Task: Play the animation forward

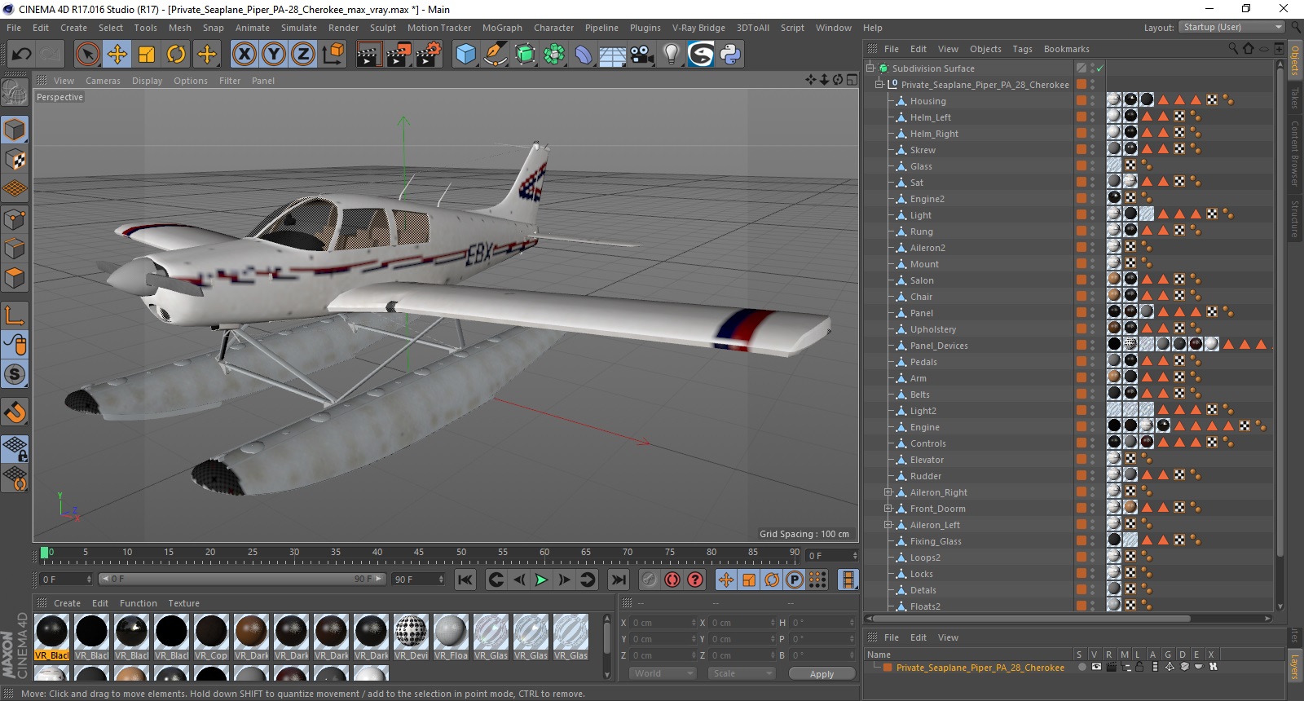Action: tap(541, 580)
